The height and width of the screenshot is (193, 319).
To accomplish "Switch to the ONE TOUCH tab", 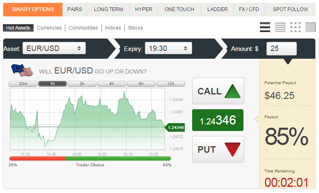I will point(179,9).
